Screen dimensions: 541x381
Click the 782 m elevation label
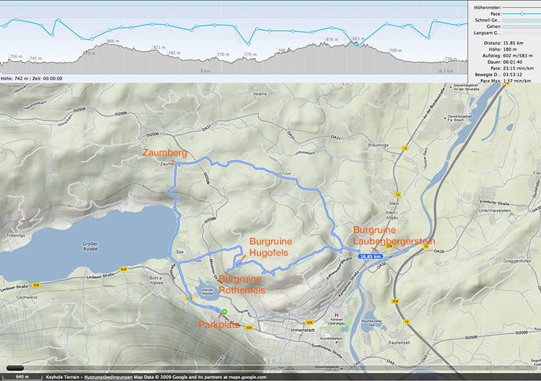click(174, 53)
